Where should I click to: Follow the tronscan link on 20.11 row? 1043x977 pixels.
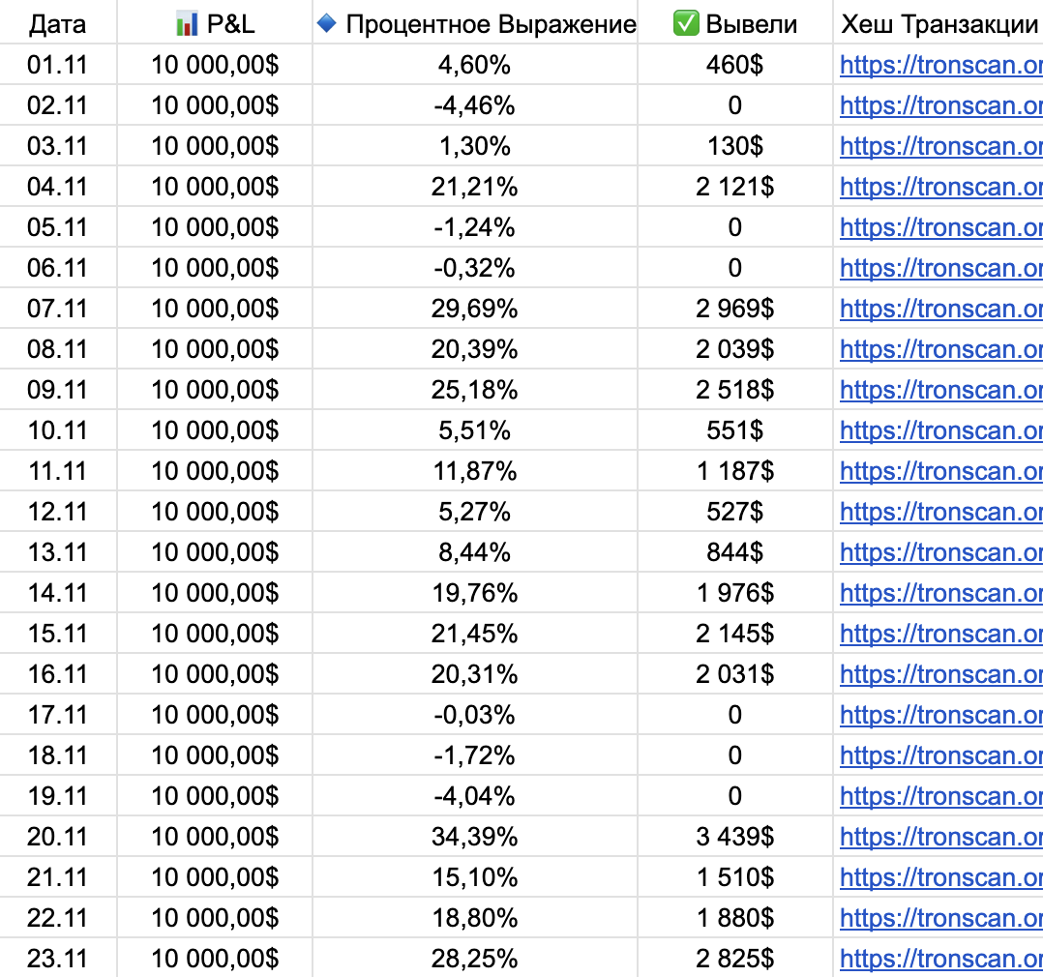(940, 837)
